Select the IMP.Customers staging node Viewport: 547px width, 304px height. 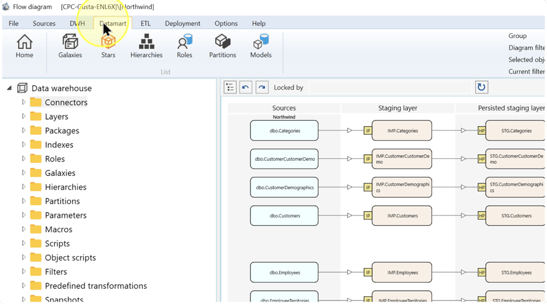(x=402, y=215)
